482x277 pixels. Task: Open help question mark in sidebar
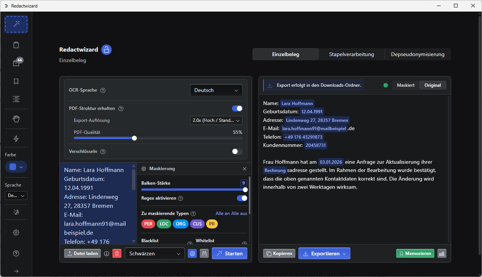pos(16,253)
